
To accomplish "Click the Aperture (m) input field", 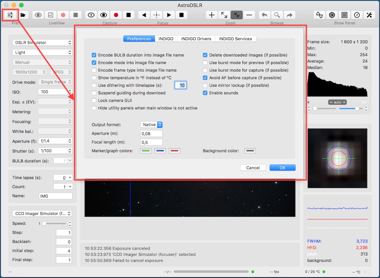I will point(152,134).
